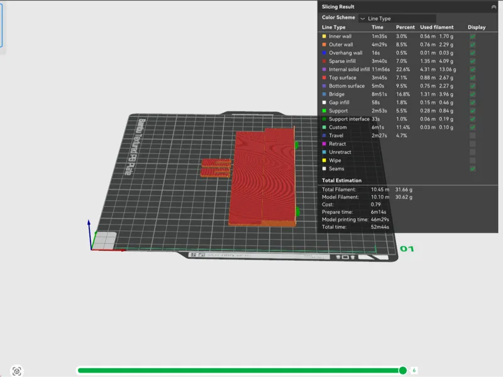Uncheck the Sparse infill display box
The height and width of the screenshot is (377, 503).
473,61
